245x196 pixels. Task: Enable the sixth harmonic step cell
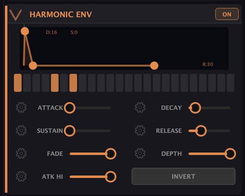point(64,83)
